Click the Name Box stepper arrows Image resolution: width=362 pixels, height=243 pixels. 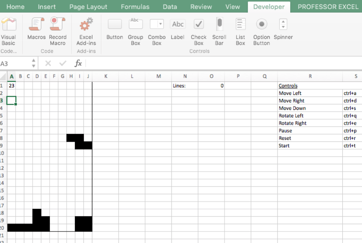click(33, 64)
